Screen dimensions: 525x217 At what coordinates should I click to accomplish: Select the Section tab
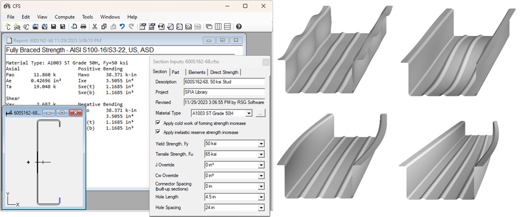[x=160, y=72]
